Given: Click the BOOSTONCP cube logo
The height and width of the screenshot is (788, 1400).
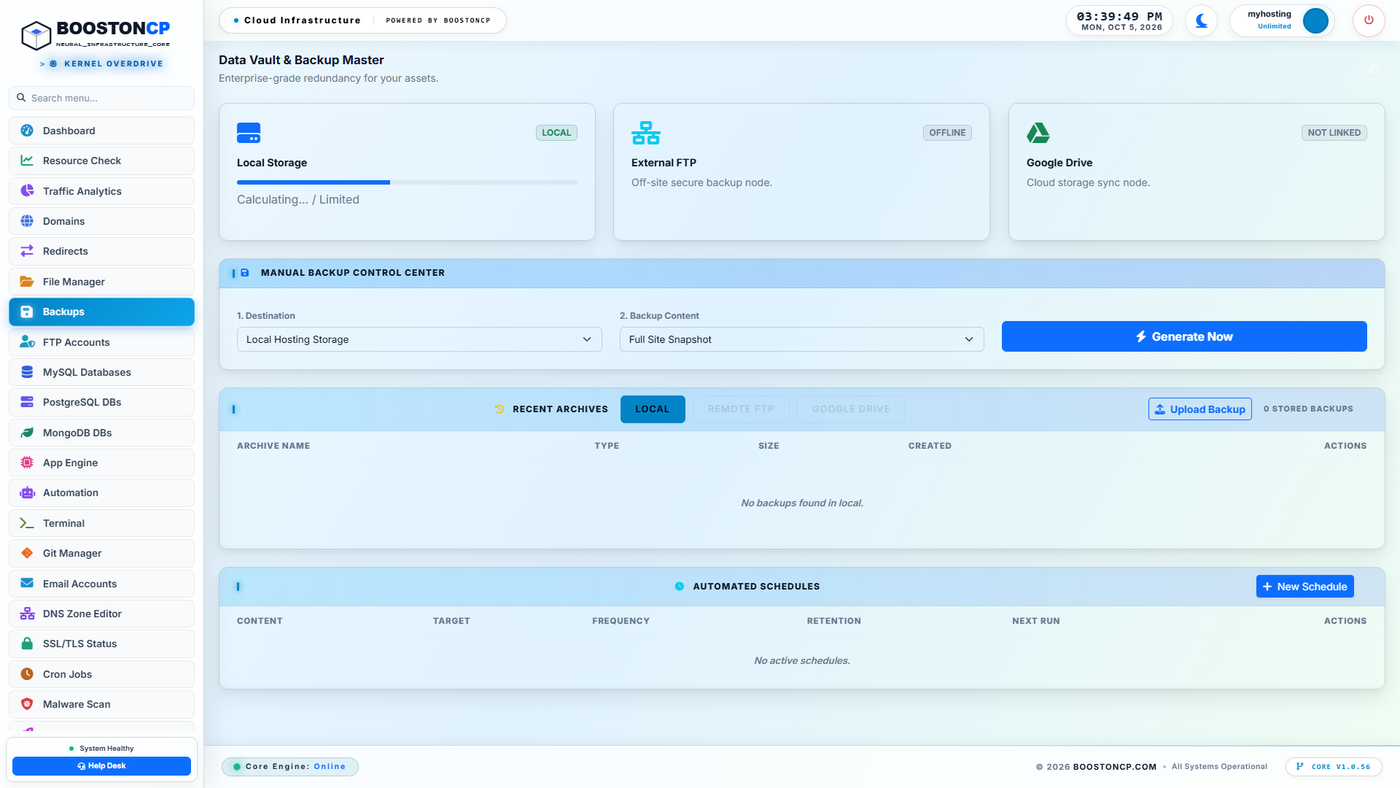Looking at the screenshot, I should pyautogui.click(x=36, y=35).
